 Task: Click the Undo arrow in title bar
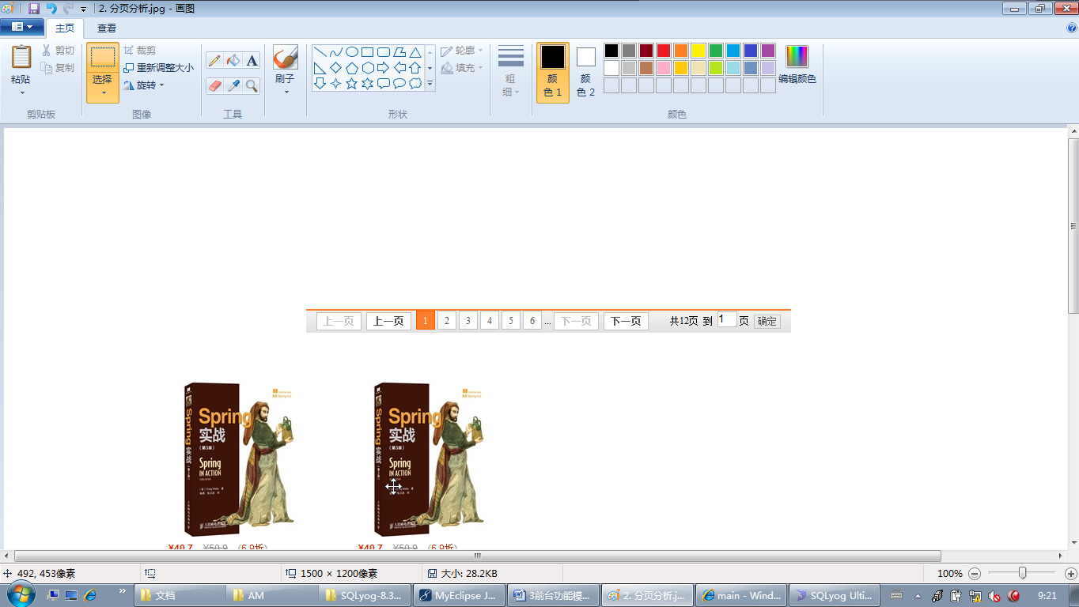coord(51,9)
